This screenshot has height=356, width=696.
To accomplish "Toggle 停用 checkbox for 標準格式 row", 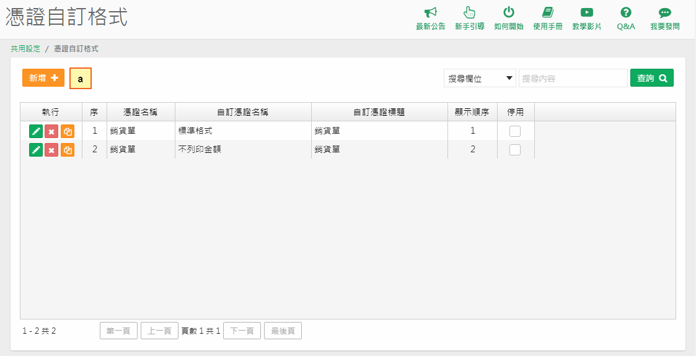I will 515,131.
